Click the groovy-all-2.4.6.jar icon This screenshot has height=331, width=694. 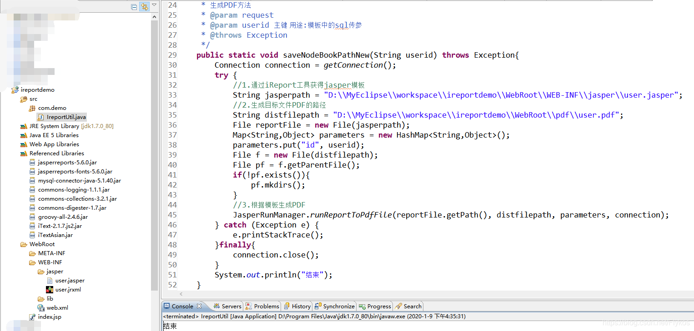click(x=32, y=217)
